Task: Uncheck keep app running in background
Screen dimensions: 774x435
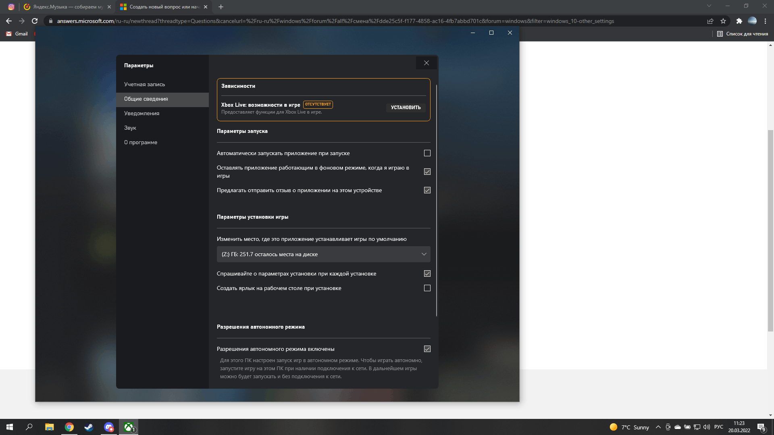Action: 427,172
